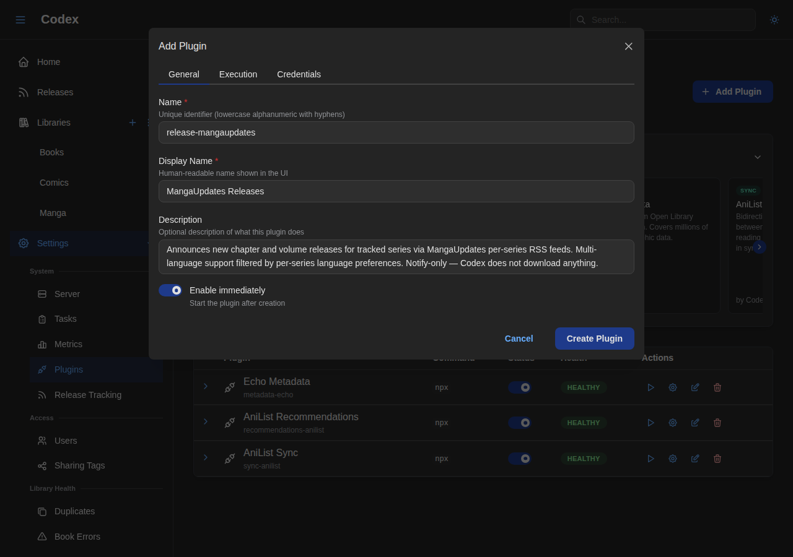Screen dimensions: 793x557
Task: Open Sharing Tags page
Action: (97, 465)
